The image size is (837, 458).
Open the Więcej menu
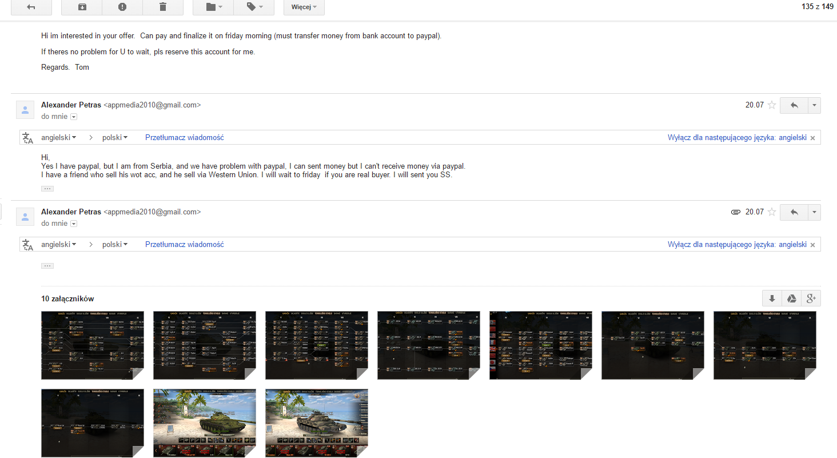tap(304, 7)
